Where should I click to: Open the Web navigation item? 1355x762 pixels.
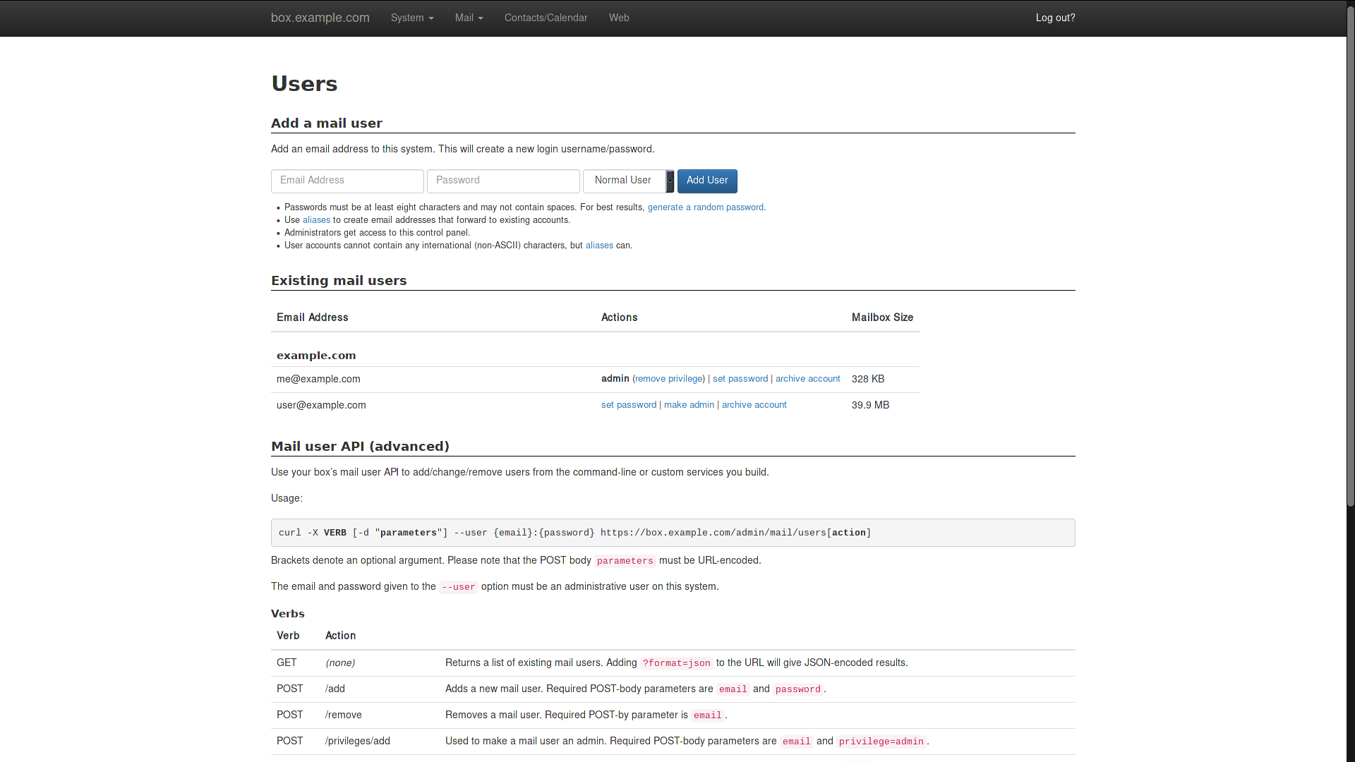point(619,18)
